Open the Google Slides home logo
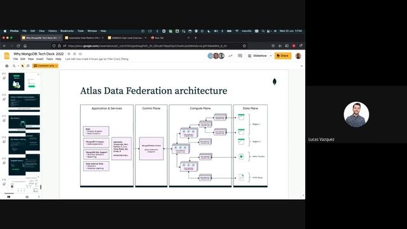The height and width of the screenshot is (229, 407). [7, 56]
